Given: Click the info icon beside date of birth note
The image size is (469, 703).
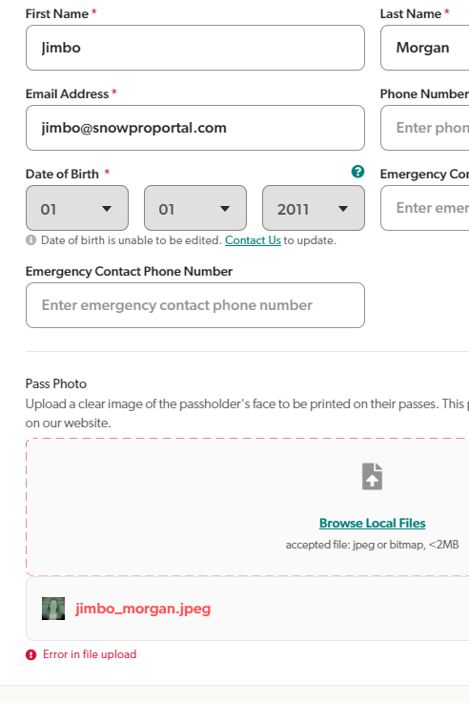Looking at the screenshot, I should click(x=31, y=240).
